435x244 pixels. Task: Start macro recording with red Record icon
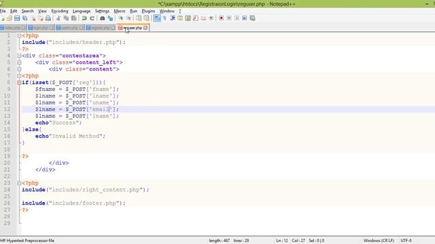click(221, 18)
